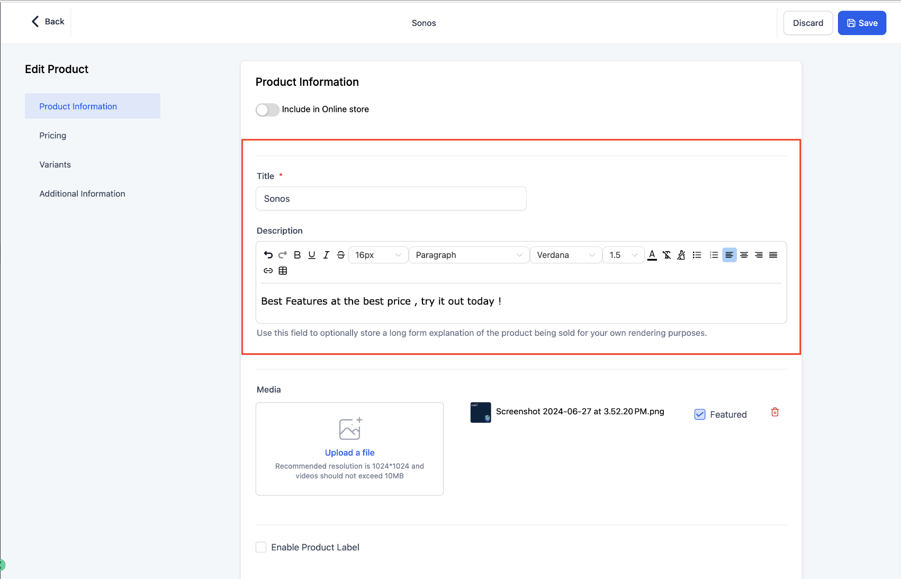Toggle Include in Online store switch
Image resolution: width=901 pixels, height=579 pixels.
pyautogui.click(x=267, y=110)
